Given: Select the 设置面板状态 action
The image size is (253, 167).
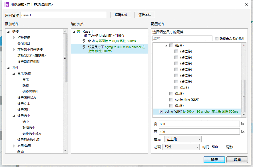Looking at the screenshot, I should (27, 98).
